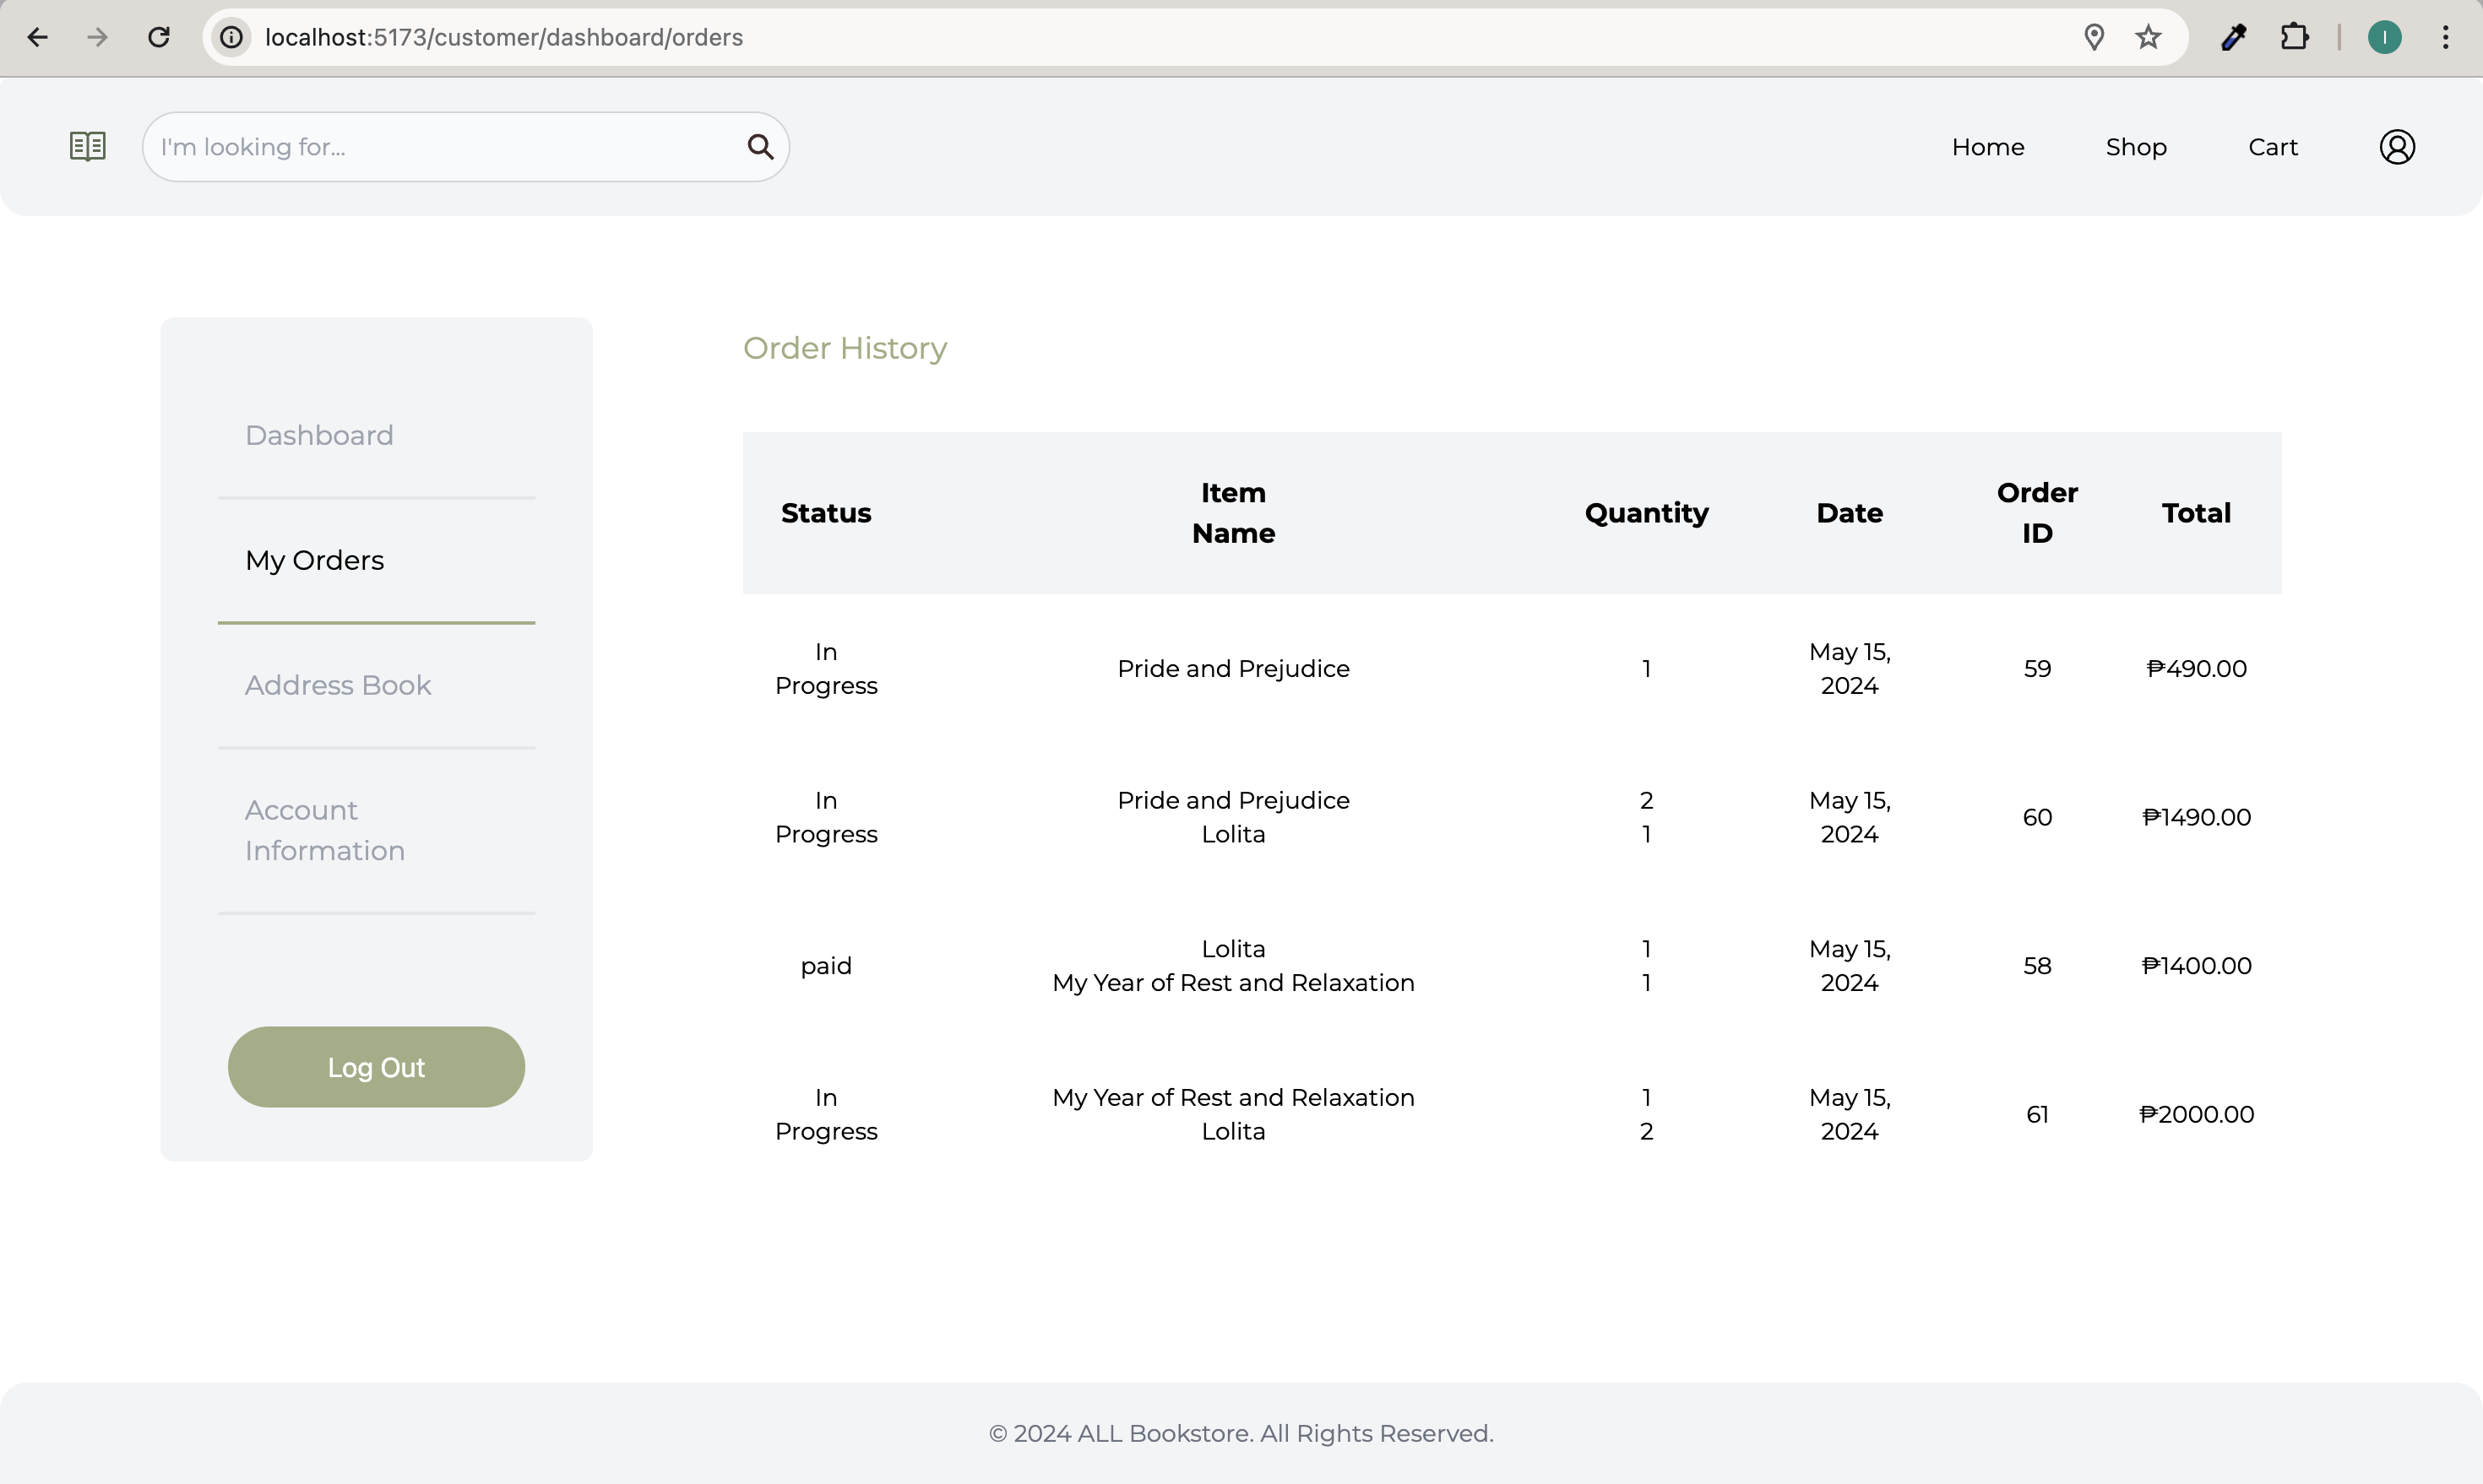Open the user account profile icon
This screenshot has width=2483, height=1484.
[2397, 147]
